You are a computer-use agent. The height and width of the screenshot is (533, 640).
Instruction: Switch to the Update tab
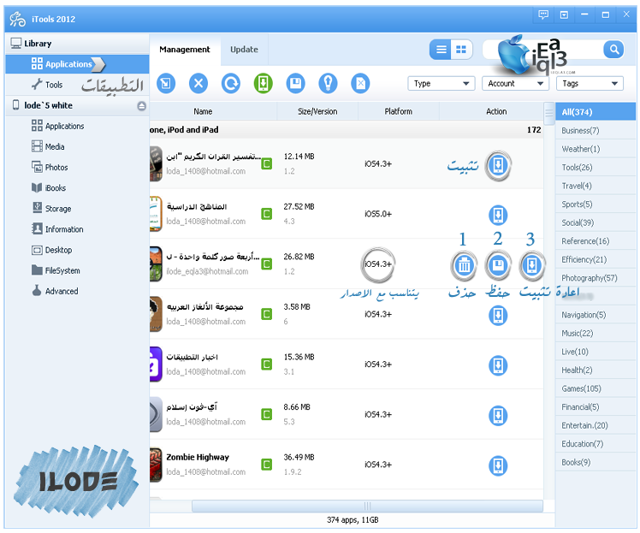click(244, 50)
